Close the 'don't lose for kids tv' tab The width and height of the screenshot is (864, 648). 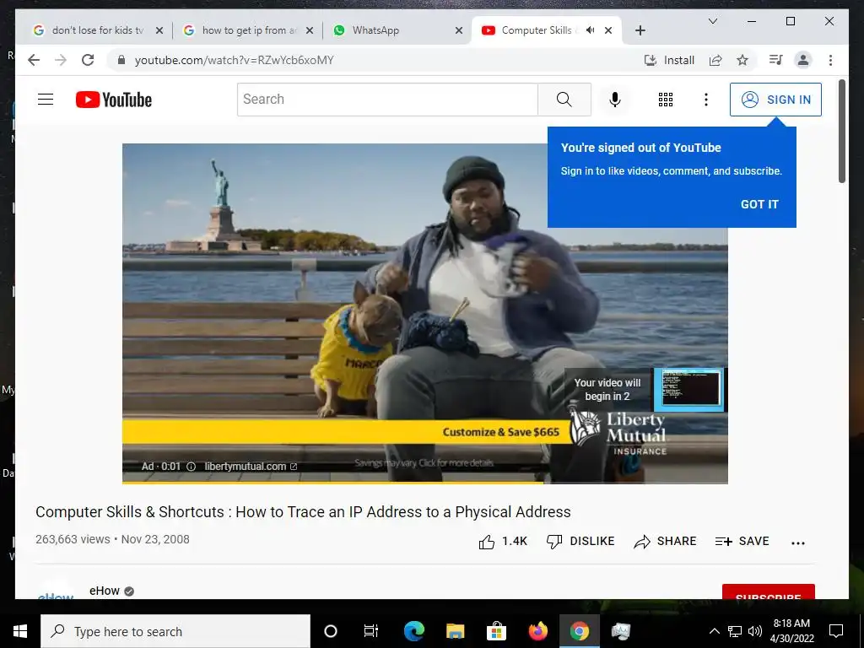159,30
